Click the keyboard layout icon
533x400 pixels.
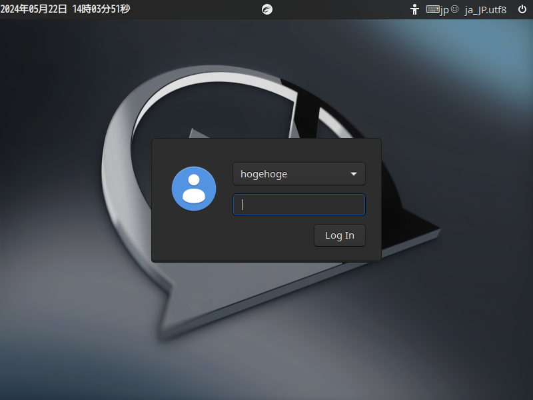coord(432,9)
